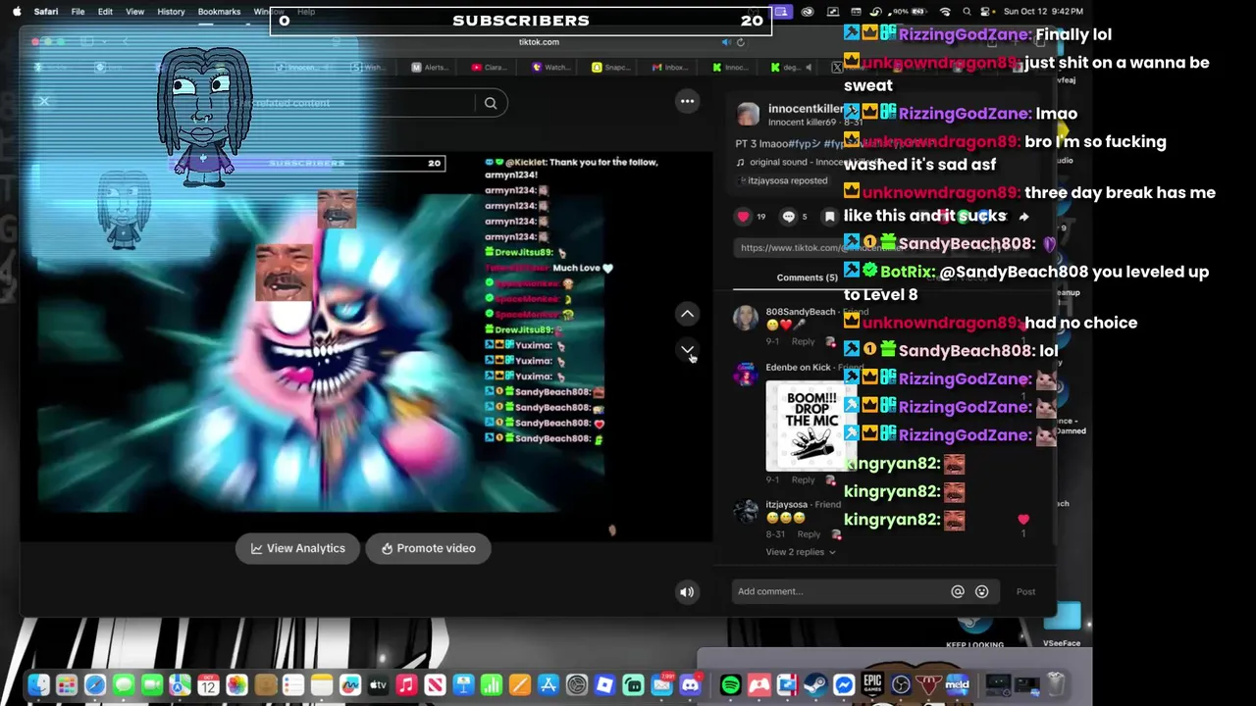Open OBS from the Dock

(x=901, y=685)
